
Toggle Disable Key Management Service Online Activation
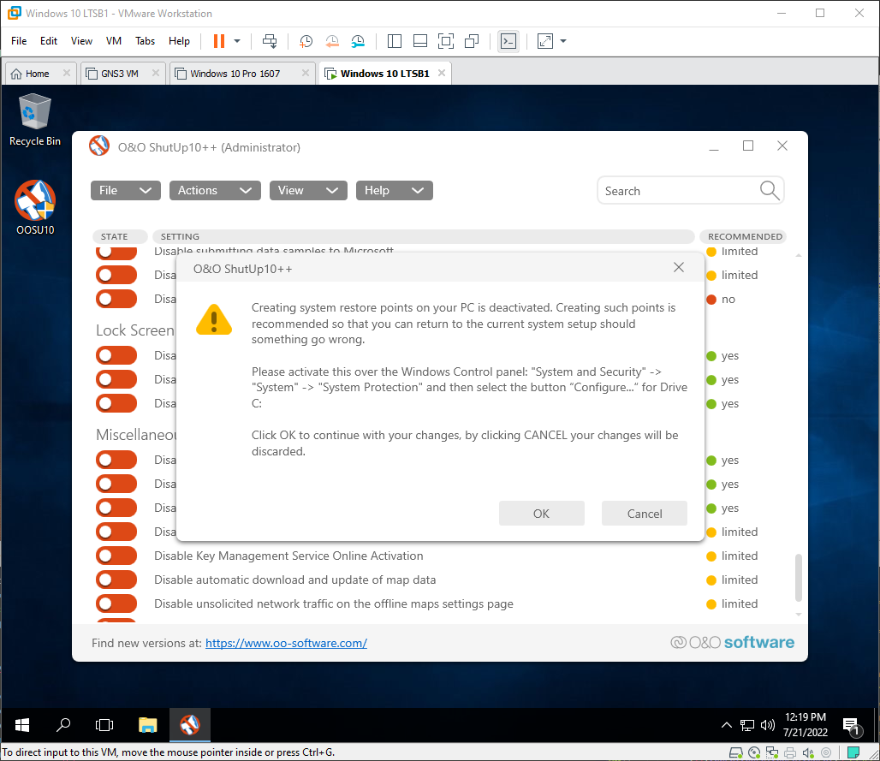pos(116,556)
